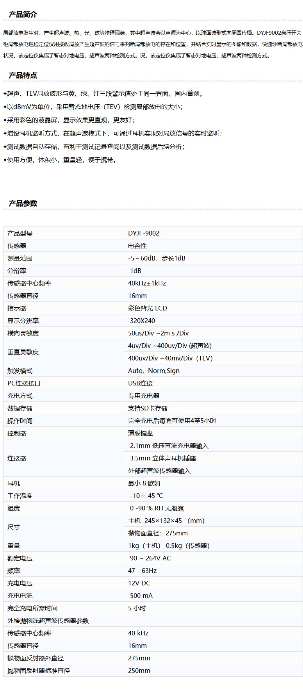Select the value 抛物面直径：275mm
The height and width of the screenshot is (692, 303).
pyautogui.click(x=158, y=533)
